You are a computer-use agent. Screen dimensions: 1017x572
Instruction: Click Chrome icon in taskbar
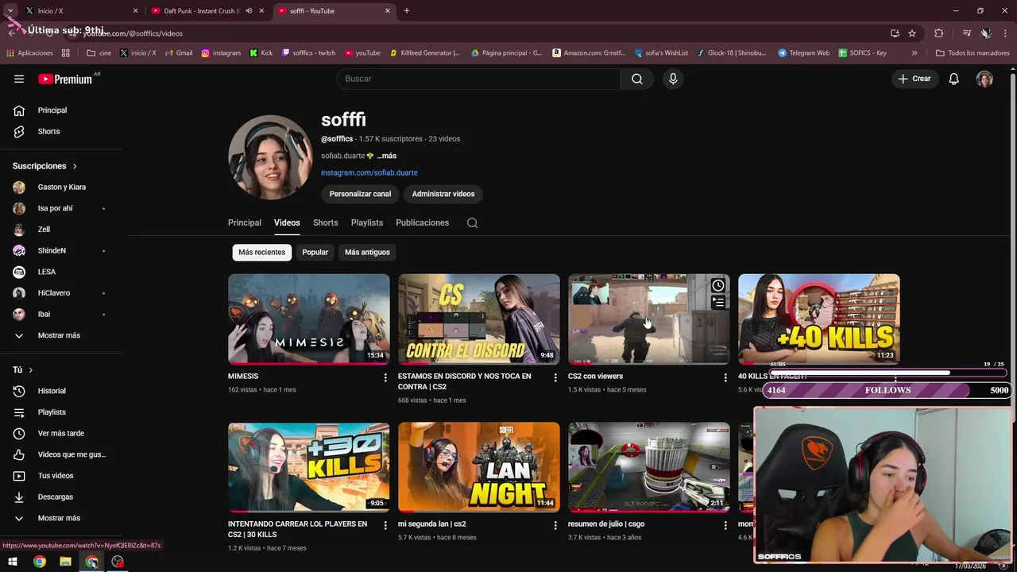[x=39, y=562]
